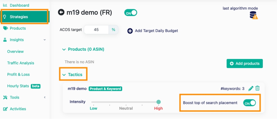Click the Products tag icon in sidebar
The width and height of the screenshot is (277, 119).
5,28
